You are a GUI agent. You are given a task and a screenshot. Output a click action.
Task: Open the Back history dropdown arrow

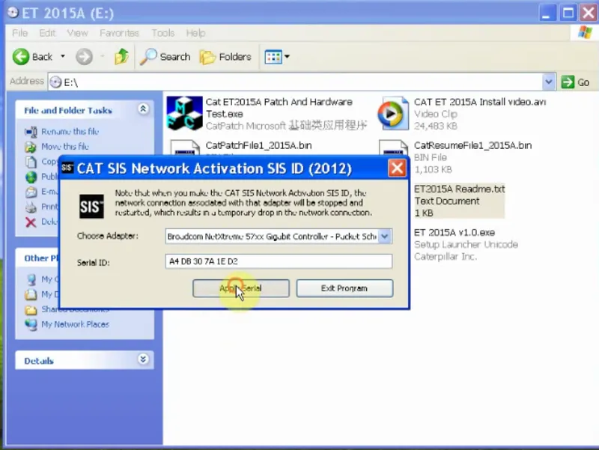point(63,57)
